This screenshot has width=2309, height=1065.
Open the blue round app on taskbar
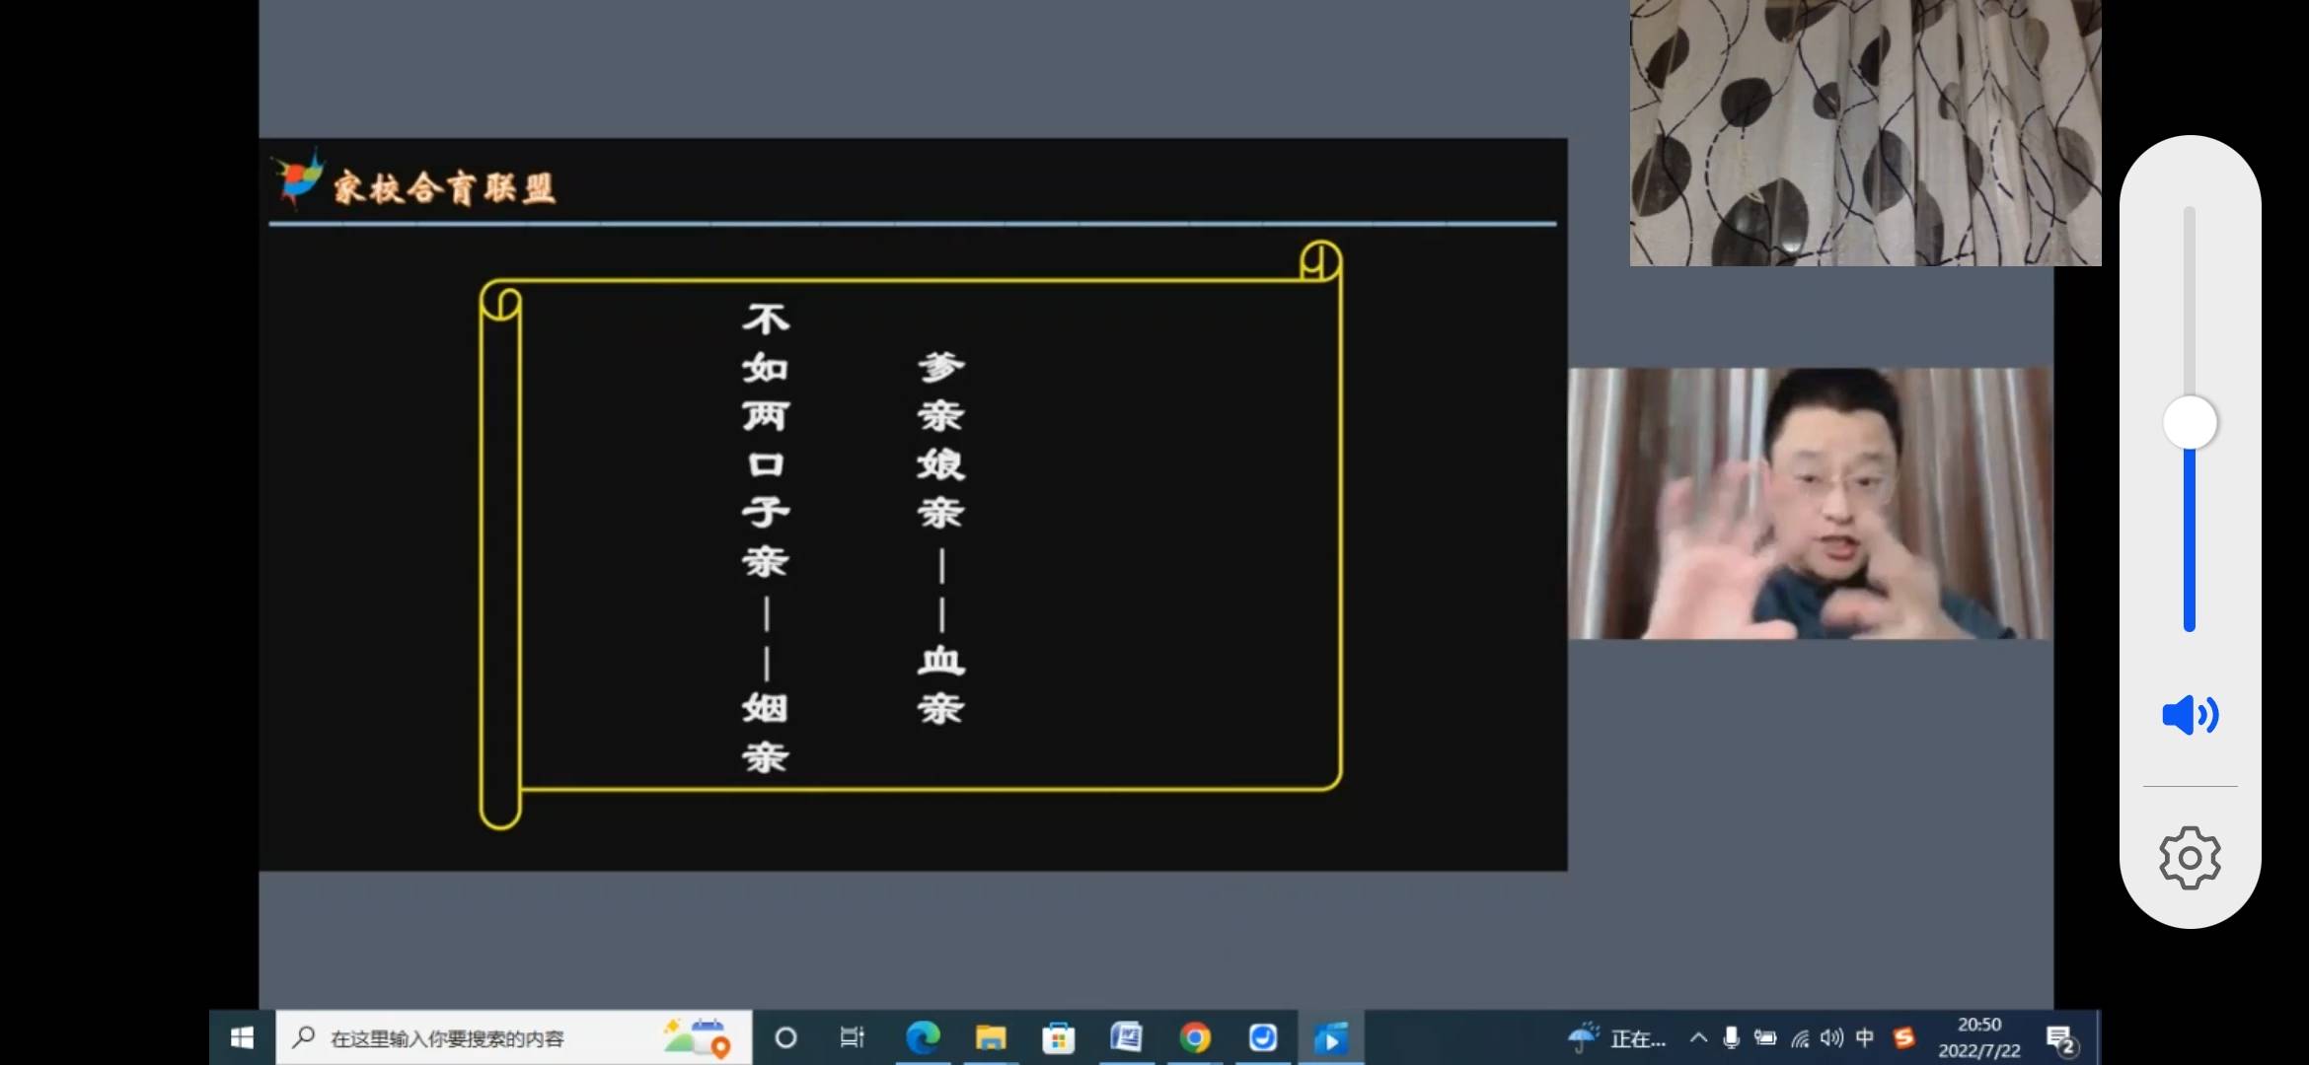pyautogui.click(x=1262, y=1037)
